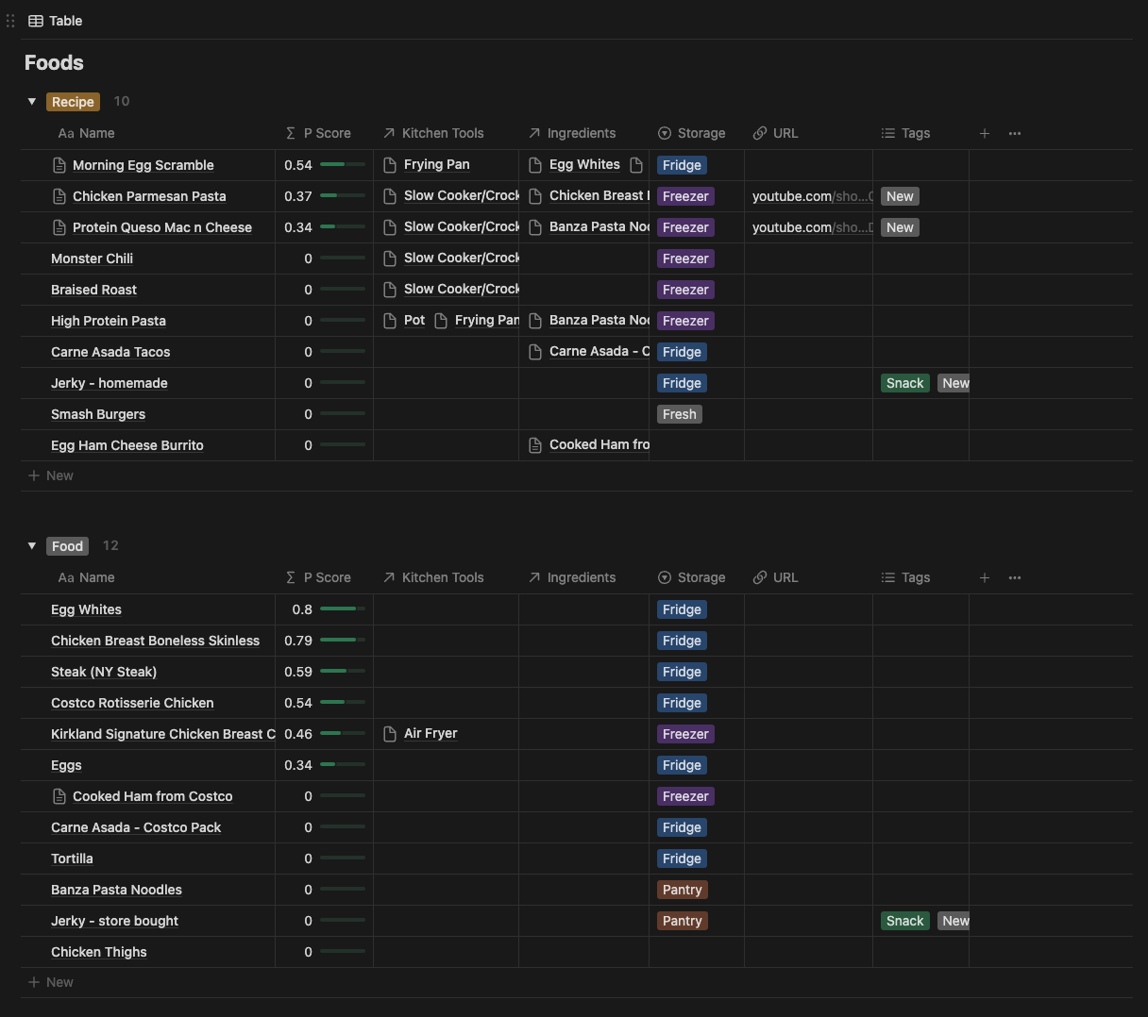Click the New tag in the Chicken Parmesan Pasta row
The height and width of the screenshot is (1017, 1148).
900,196
